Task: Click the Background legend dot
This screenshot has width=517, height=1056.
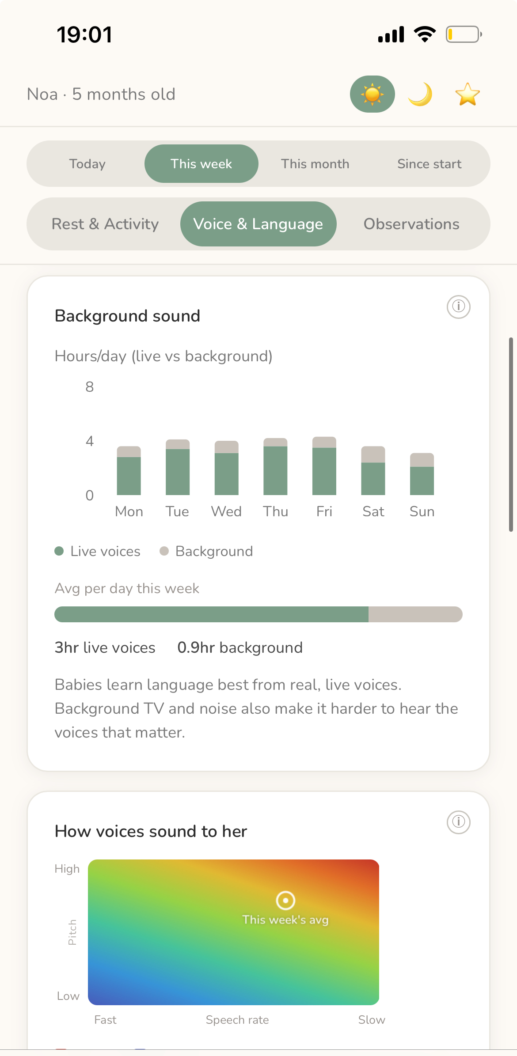Action: [x=165, y=551]
